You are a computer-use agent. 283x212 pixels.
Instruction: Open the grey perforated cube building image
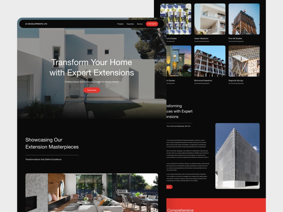237,156
